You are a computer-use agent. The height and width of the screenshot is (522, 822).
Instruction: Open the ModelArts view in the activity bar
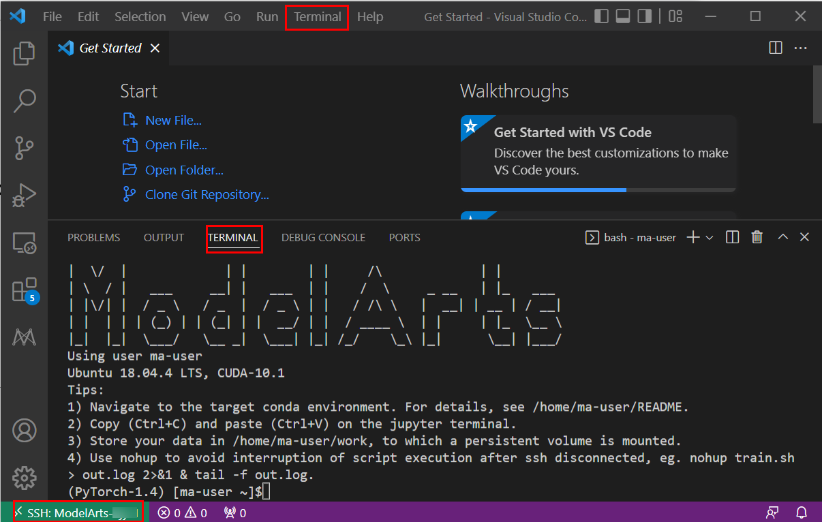tap(24, 337)
